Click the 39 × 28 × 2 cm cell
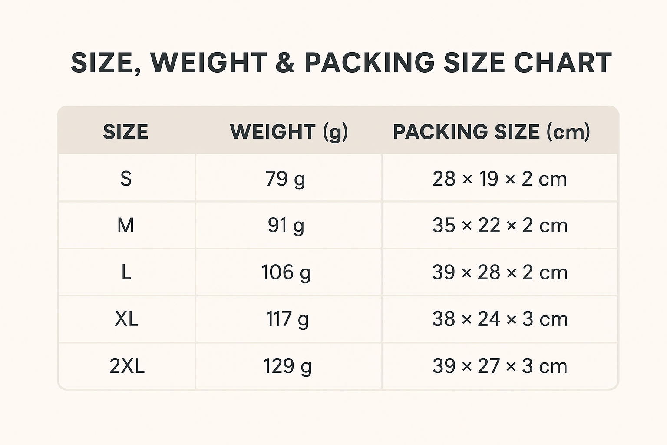The image size is (667, 445). [x=500, y=272]
